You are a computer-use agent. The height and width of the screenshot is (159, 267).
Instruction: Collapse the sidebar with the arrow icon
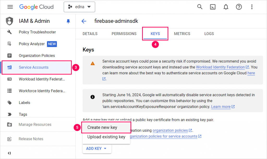click(x=9, y=153)
